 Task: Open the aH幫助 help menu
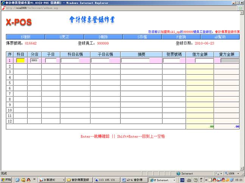(x=220, y=37)
